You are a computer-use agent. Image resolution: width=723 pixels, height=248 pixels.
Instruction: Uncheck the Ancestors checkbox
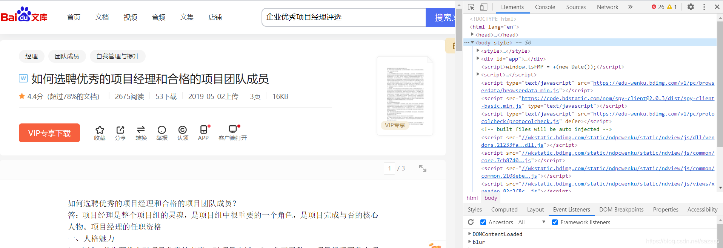pos(483,222)
